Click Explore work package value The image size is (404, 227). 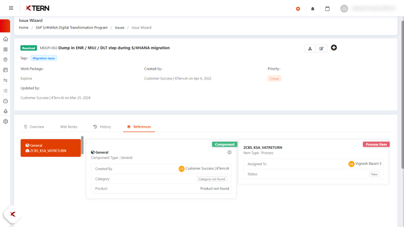pyautogui.click(x=26, y=79)
